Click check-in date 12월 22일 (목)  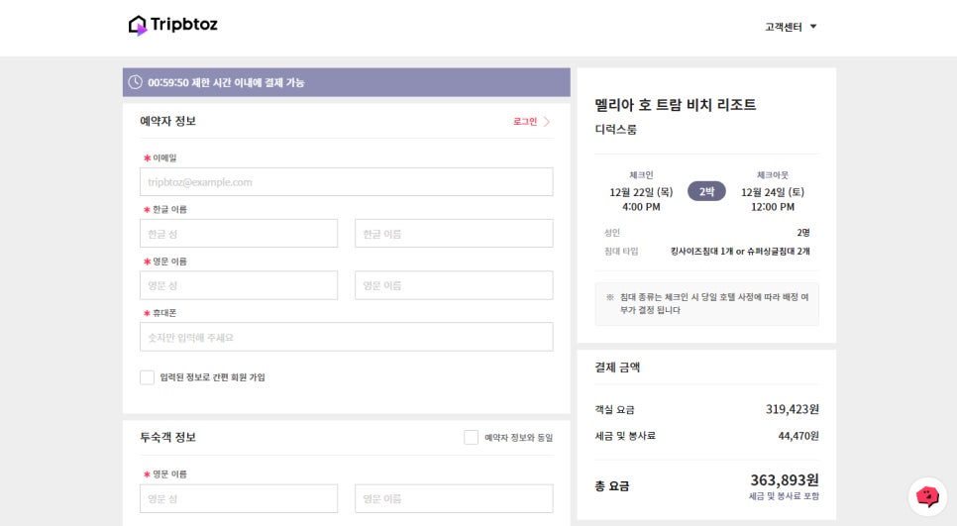click(x=641, y=192)
